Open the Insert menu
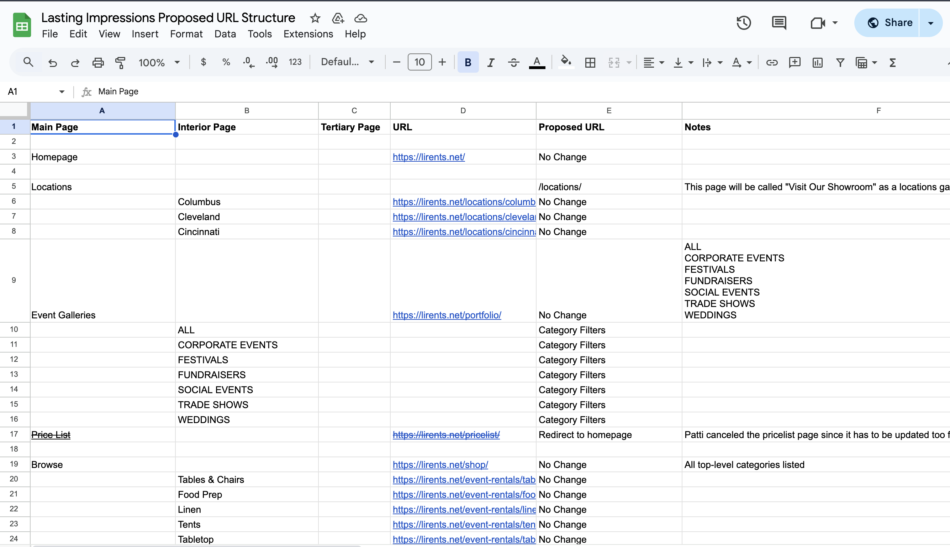 click(x=145, y=34)
